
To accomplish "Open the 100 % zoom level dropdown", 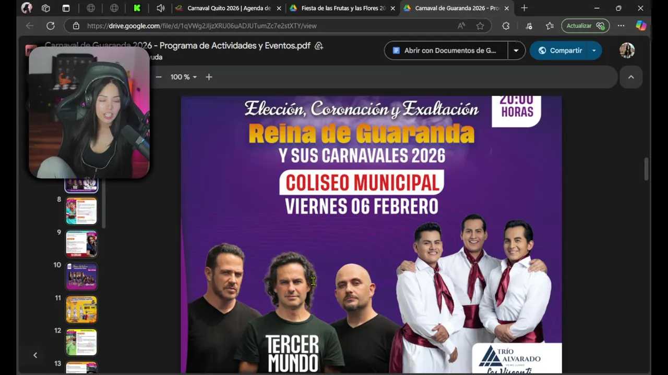I will 184,77.
